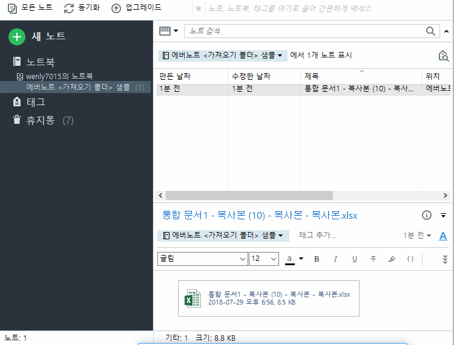This screenshot has height=345, width=454.
Task: Toggle the formatting bar with the A icon
Action: pyautogui.click(x=443, y=236)
